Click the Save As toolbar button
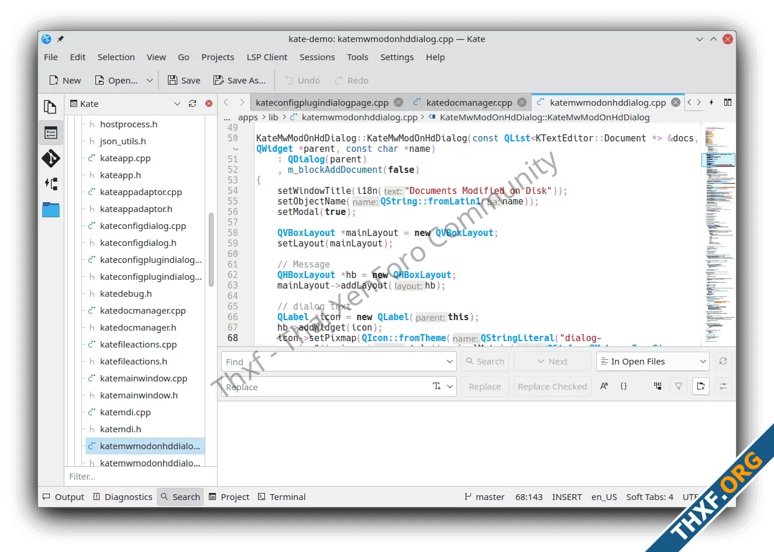 click(x=239, y=81)
